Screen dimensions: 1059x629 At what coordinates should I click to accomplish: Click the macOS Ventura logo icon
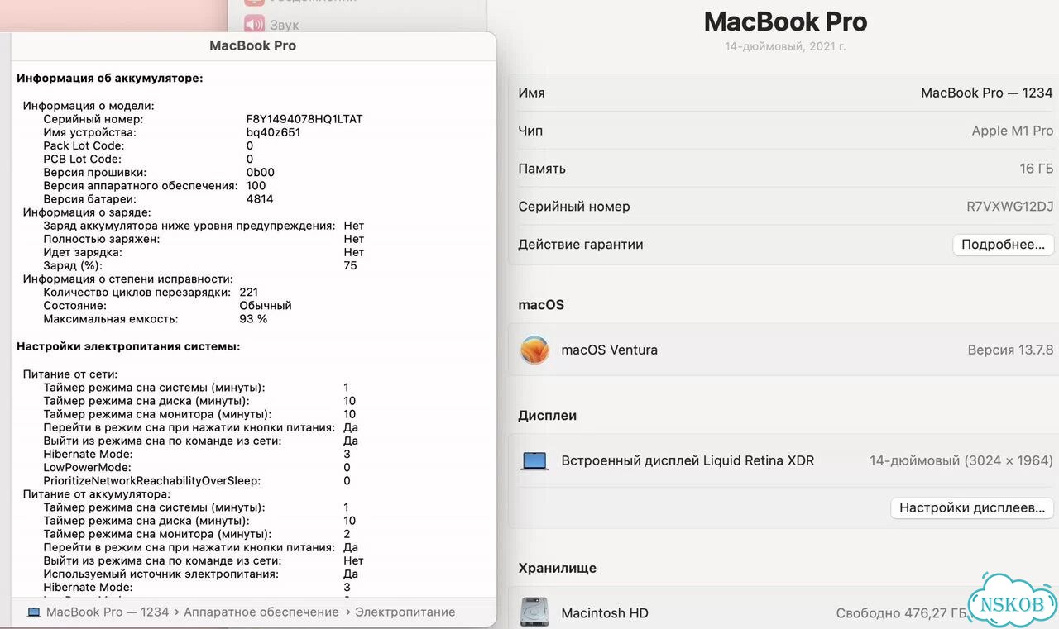coord(534,350)
